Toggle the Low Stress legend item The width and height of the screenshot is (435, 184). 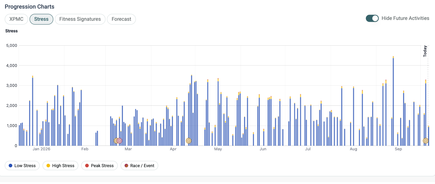22,165
